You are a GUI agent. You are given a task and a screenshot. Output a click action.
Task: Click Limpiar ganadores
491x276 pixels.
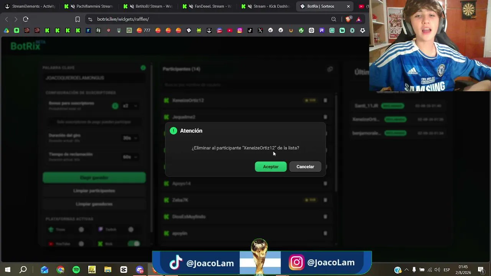(94, 204)
